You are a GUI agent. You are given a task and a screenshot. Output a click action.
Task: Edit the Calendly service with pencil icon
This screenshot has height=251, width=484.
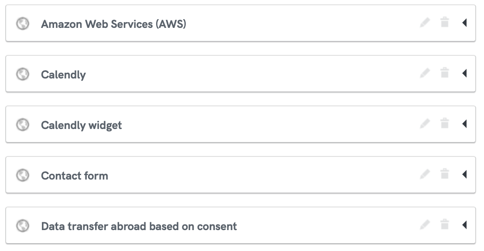[x=425, y=73]
